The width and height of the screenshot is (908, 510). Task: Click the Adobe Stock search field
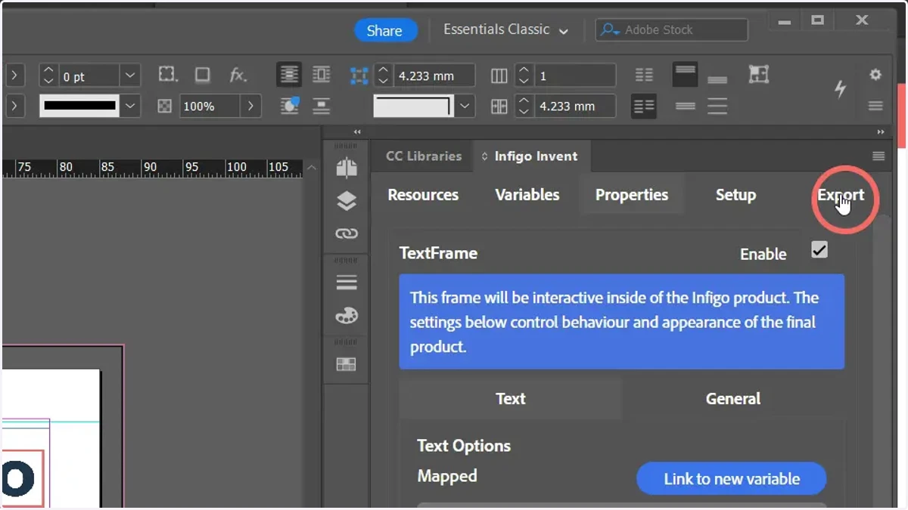click(671, 30)
